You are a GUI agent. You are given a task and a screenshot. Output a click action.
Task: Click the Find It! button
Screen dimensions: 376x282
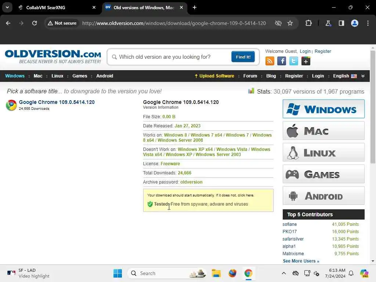pos(243,57)
